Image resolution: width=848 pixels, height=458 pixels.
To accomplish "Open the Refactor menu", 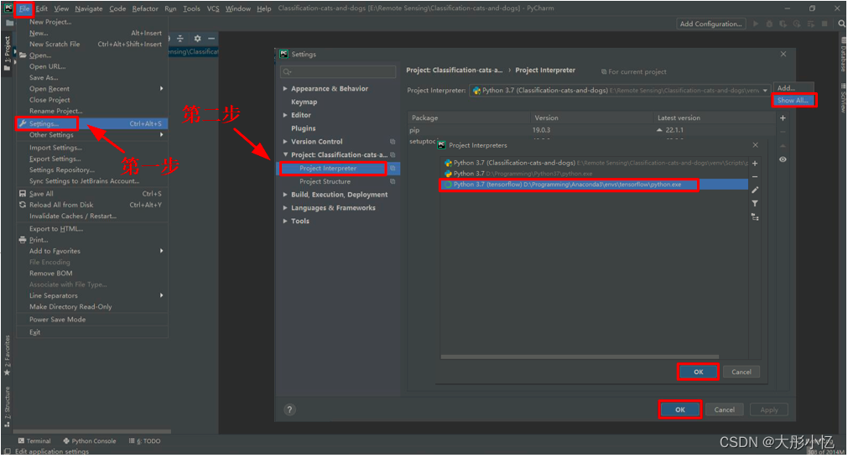I will click(145, 8).
